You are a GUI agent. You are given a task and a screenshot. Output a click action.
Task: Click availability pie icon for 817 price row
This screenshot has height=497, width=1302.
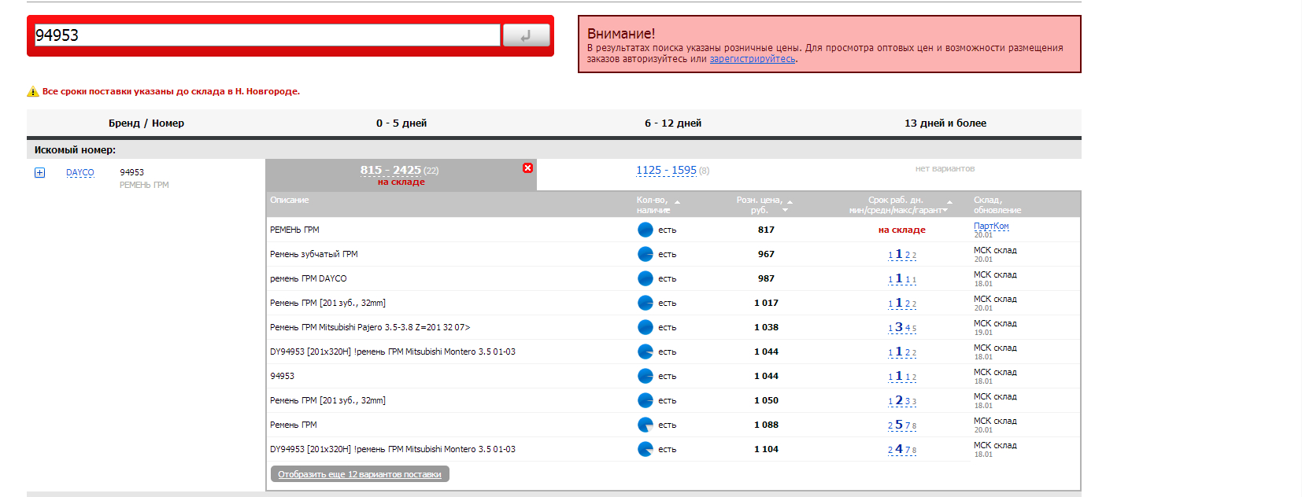click(x=645, y=230)
